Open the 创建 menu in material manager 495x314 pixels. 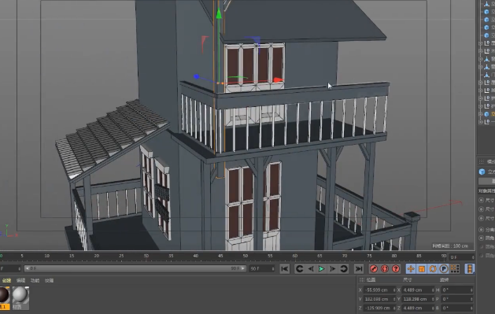pyautogui.click(x=6, y=280)
